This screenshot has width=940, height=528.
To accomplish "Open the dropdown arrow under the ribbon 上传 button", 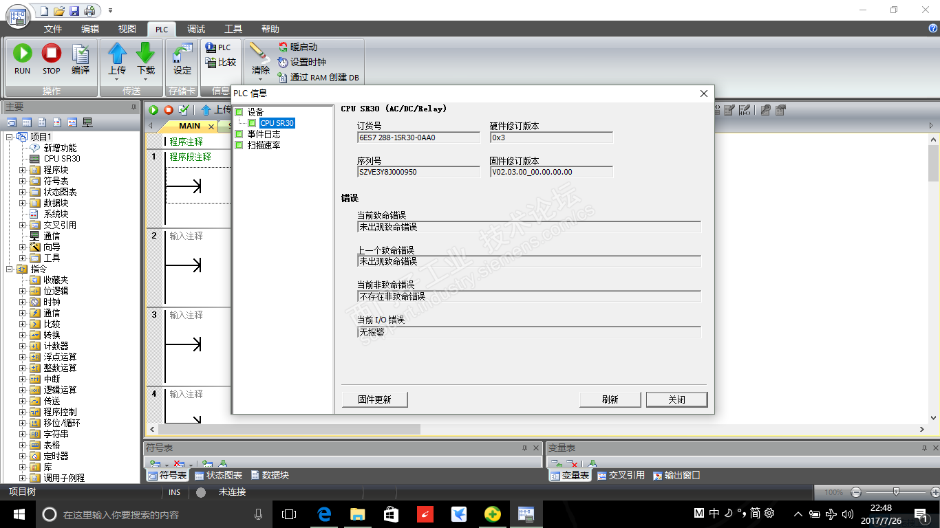I will tap(118, 79).
